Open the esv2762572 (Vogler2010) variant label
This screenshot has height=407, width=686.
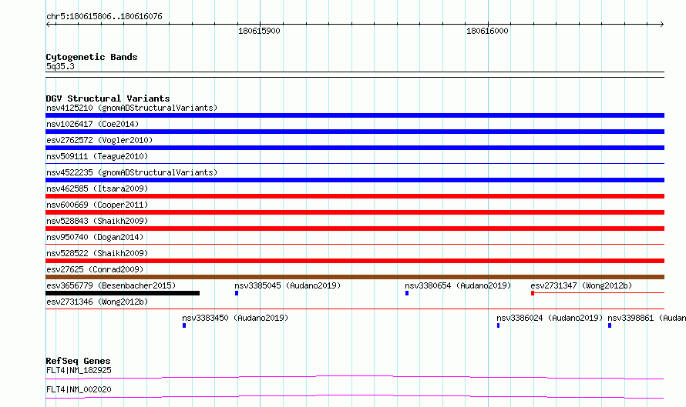pyautogui.click(x=99, y=140)
